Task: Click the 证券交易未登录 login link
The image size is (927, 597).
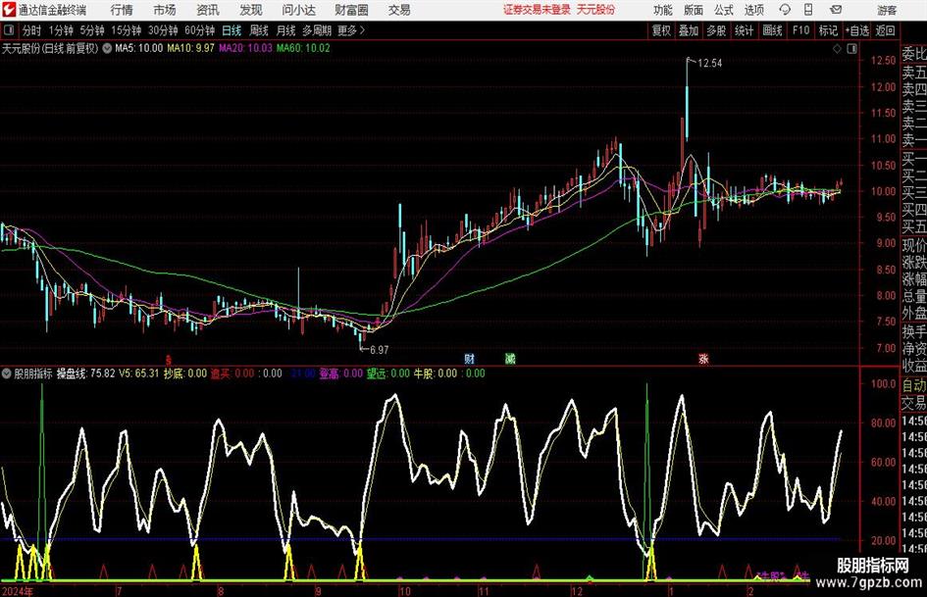Action: click(x=538, y=10)
